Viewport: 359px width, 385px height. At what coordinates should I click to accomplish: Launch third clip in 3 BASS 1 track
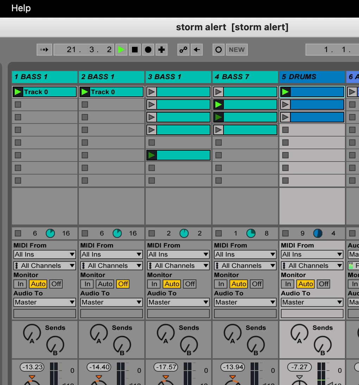click(151, 117)
